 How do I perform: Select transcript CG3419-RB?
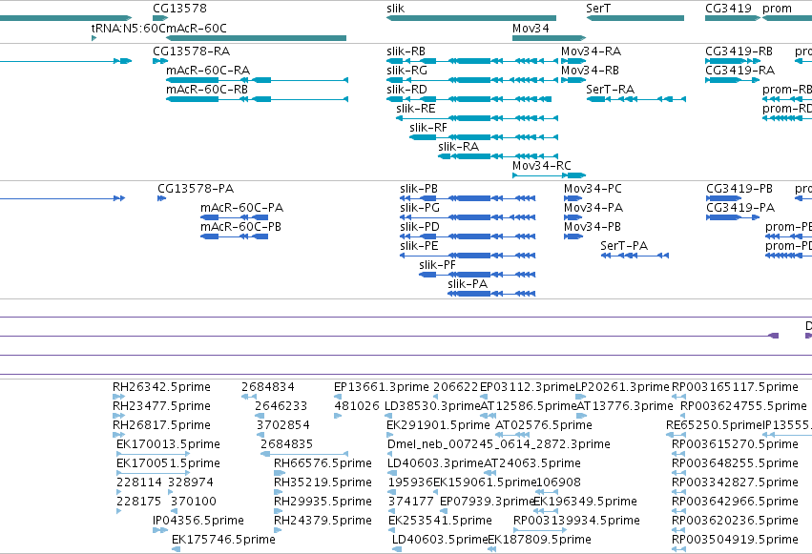[732, 61]
